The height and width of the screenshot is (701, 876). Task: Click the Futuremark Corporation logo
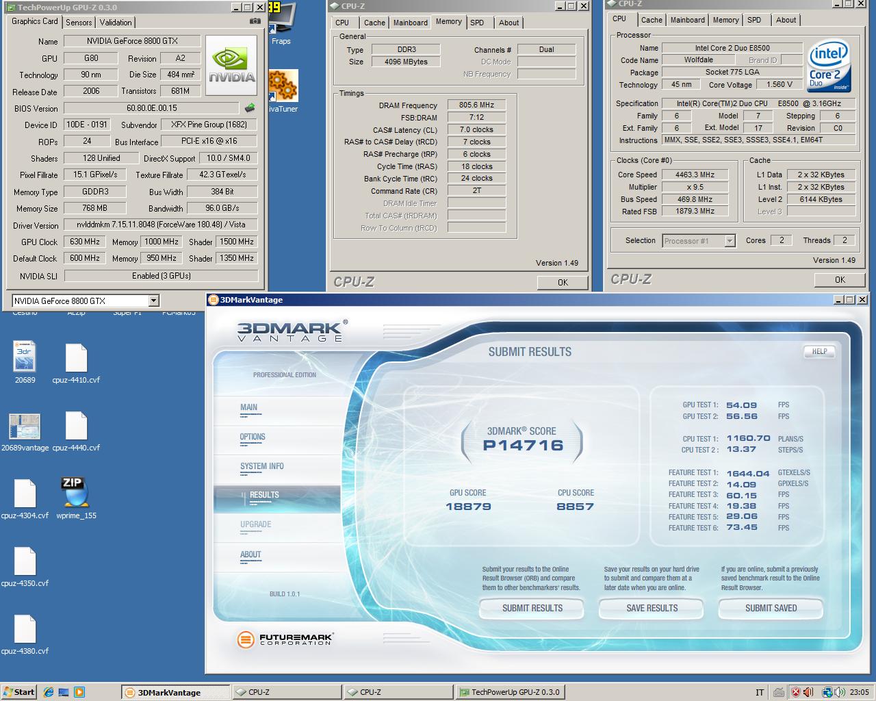[x=285, y=639]
